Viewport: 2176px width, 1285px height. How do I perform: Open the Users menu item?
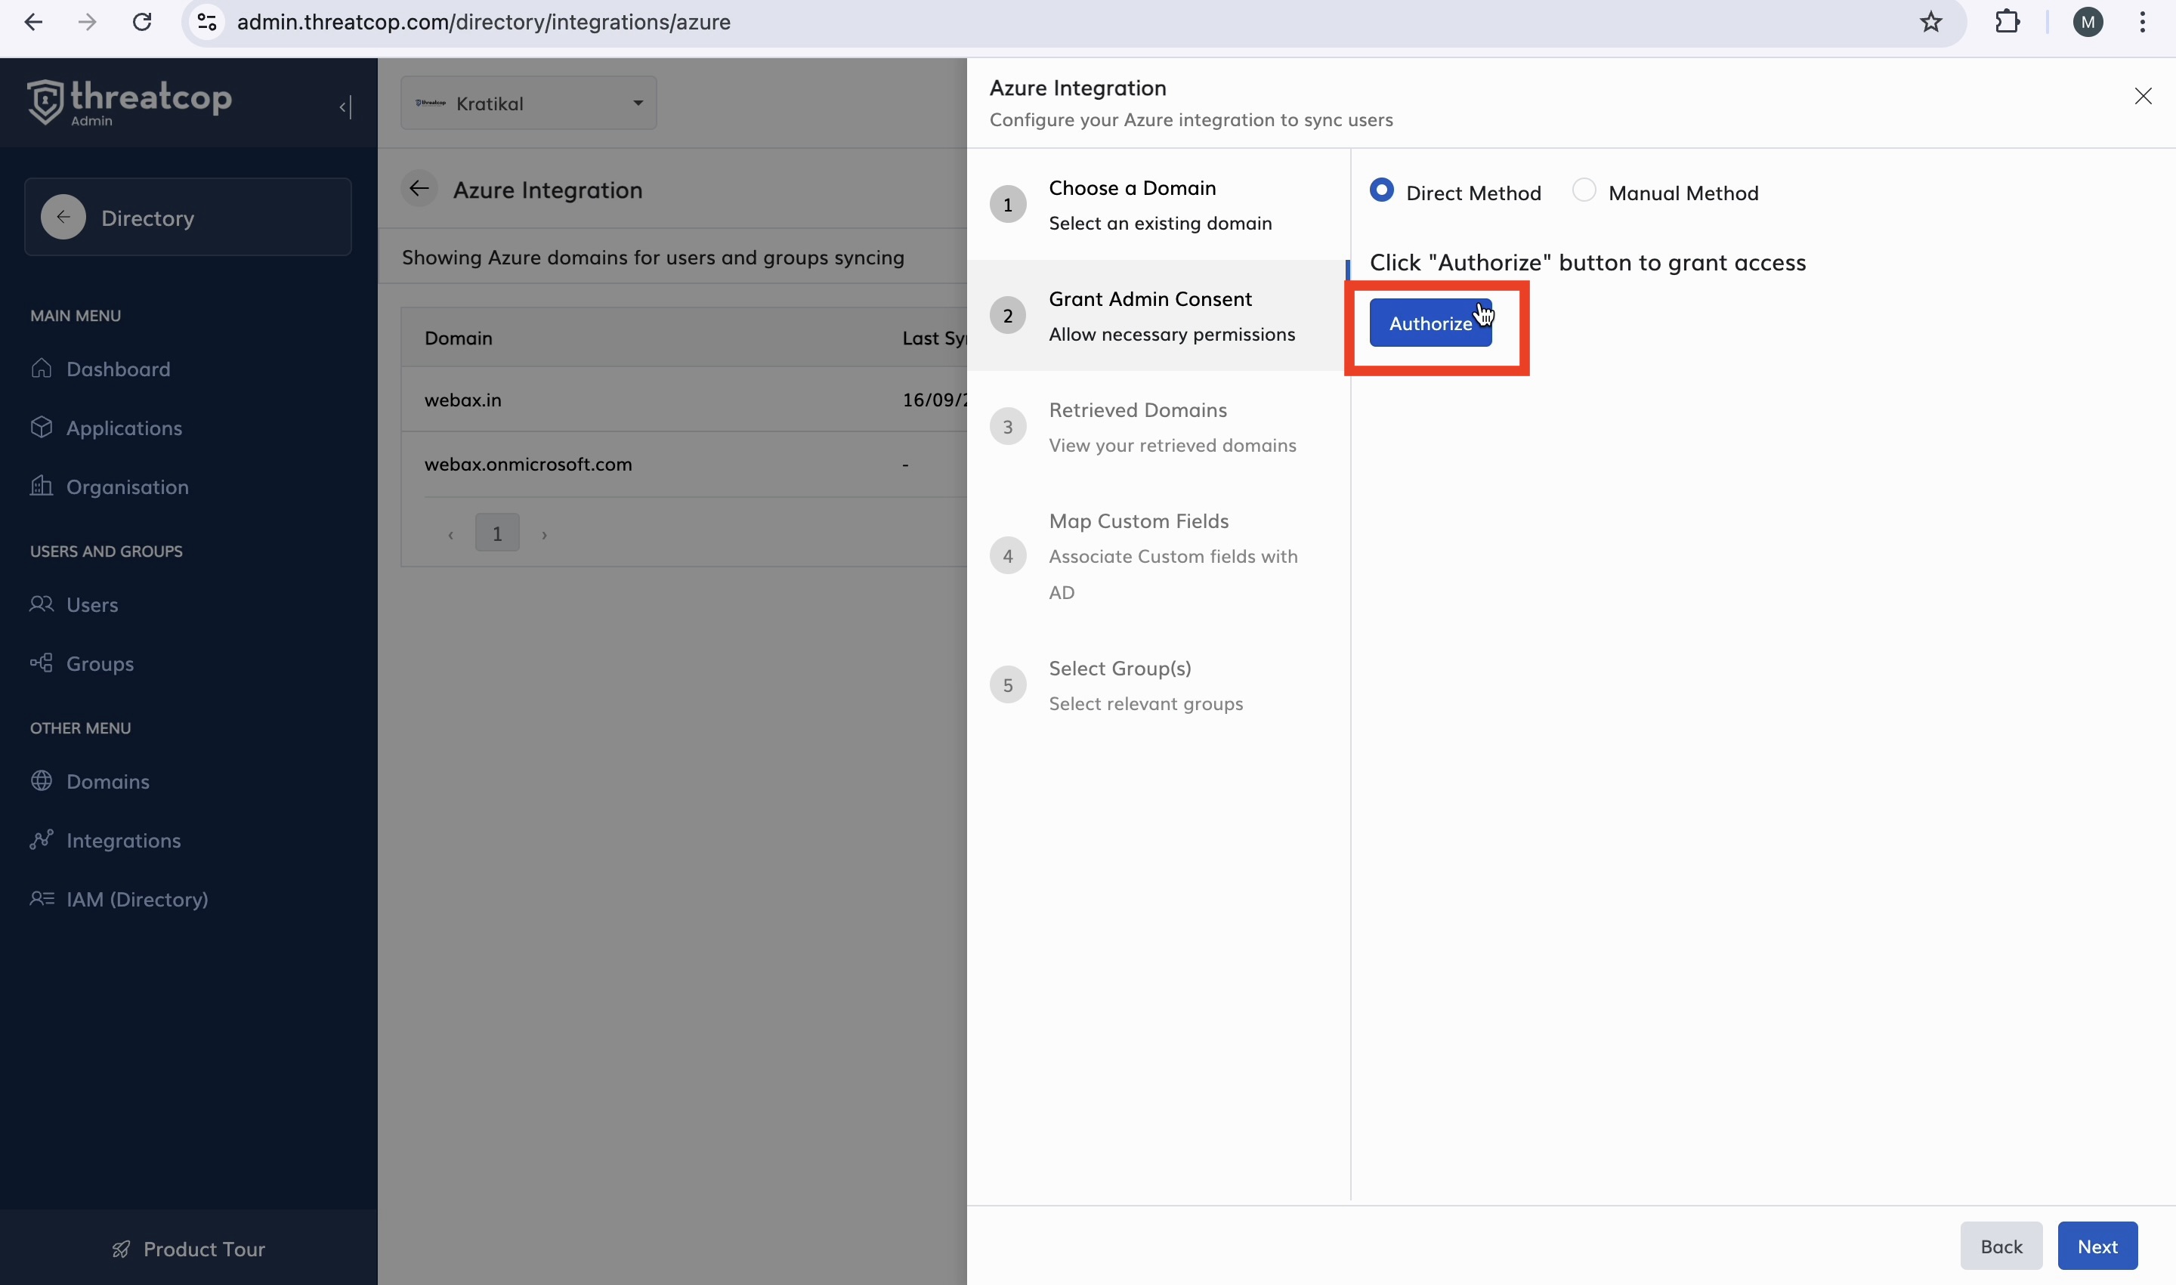coord(91,604)
